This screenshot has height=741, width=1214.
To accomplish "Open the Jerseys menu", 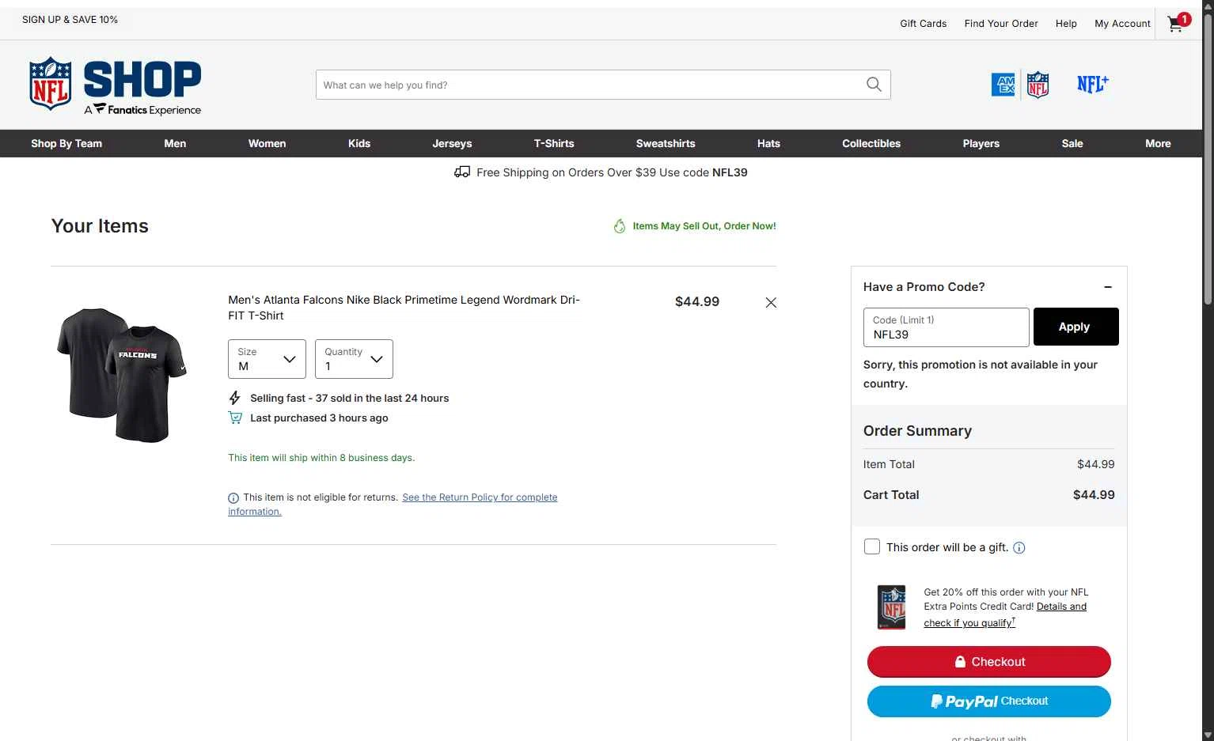I will tap(452, 143).
